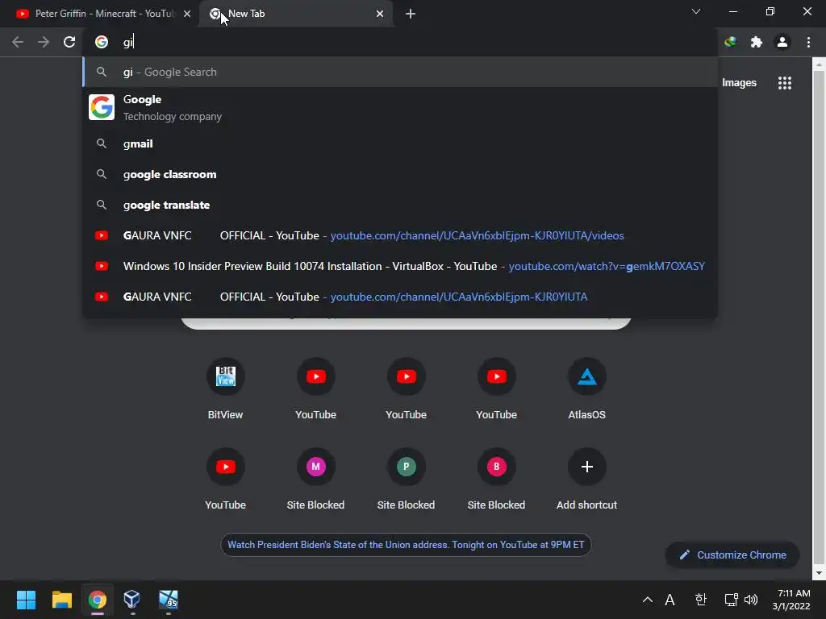Image resolution: width=826 pixels, height=619 pixels.
Task: Open the AtlasOS shortcut
Action: 587,388
